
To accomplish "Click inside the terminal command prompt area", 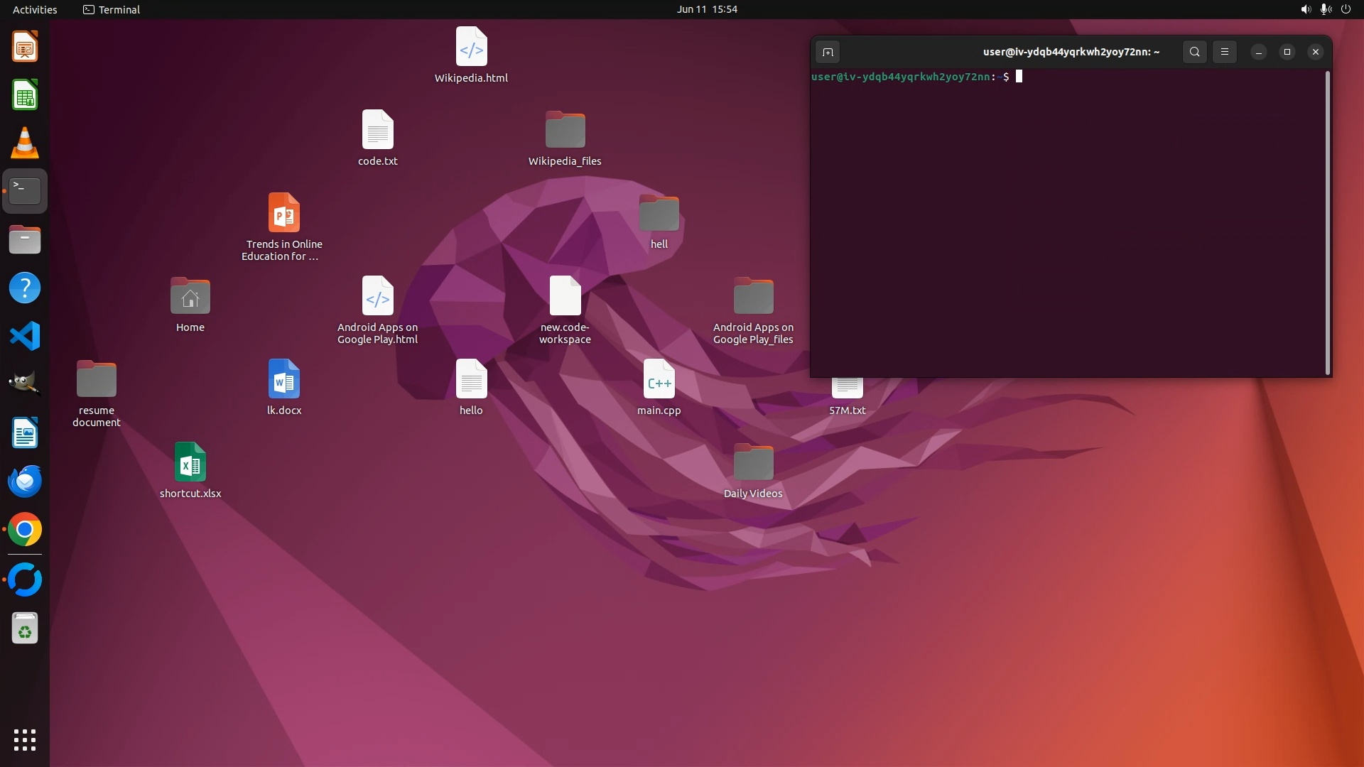I will click(1066, 213).
